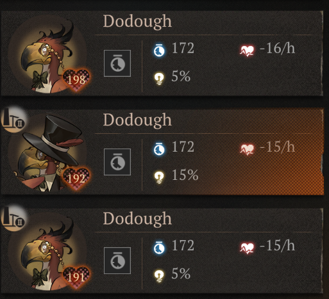The height and width of the screenshot is (299, 329).
Task: Click the red heart showing 191
Action: click(x=76, y=277)
